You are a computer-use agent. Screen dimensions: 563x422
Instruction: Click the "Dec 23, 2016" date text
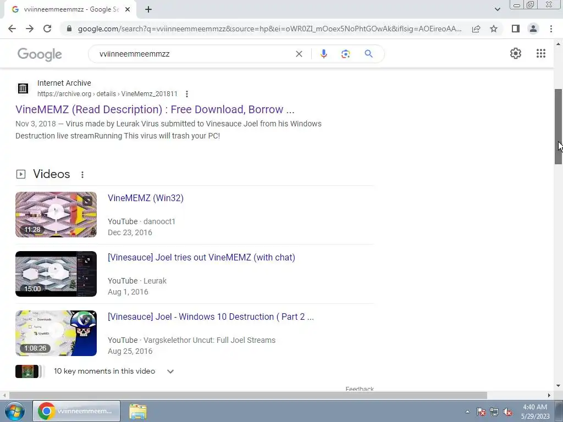click(x=130, y=232)
